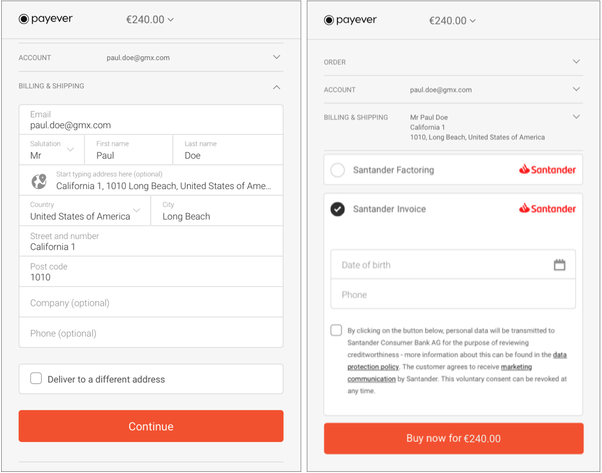This screenshot has height=473, width=602.
Task: Click the globe location icon in address field
Action: tap(39, 181)
